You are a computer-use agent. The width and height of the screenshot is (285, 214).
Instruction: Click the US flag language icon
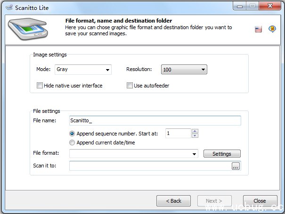pyautogui.click(x=258, y=29)
